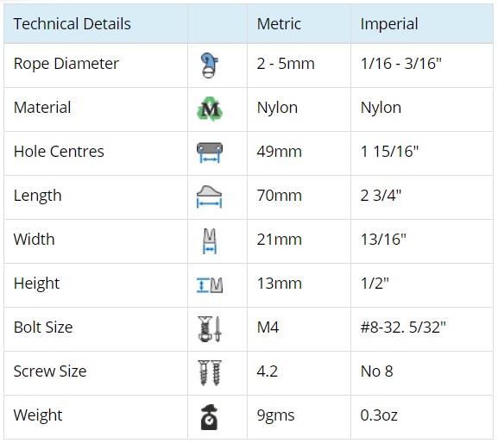Viewport: 498px width, 443px height.
Task: Click the #8-32. 5/32" imperial bolt value
Action: [403, 328]
